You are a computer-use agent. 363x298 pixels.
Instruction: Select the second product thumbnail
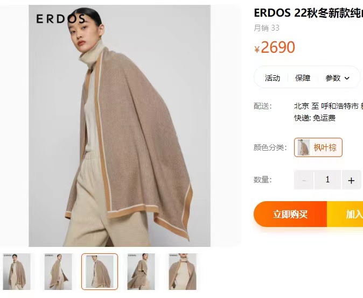(x=58, y=272)
